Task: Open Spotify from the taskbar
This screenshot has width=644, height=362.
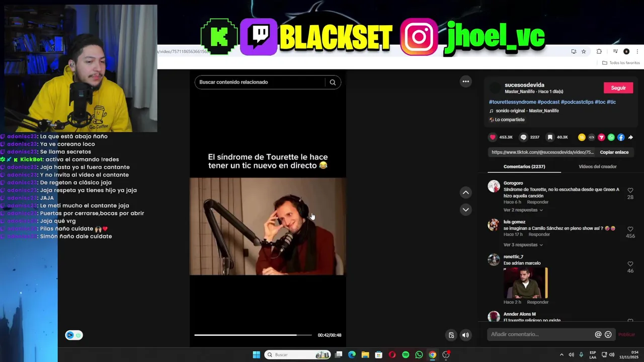Action: [x=406, y=355]
